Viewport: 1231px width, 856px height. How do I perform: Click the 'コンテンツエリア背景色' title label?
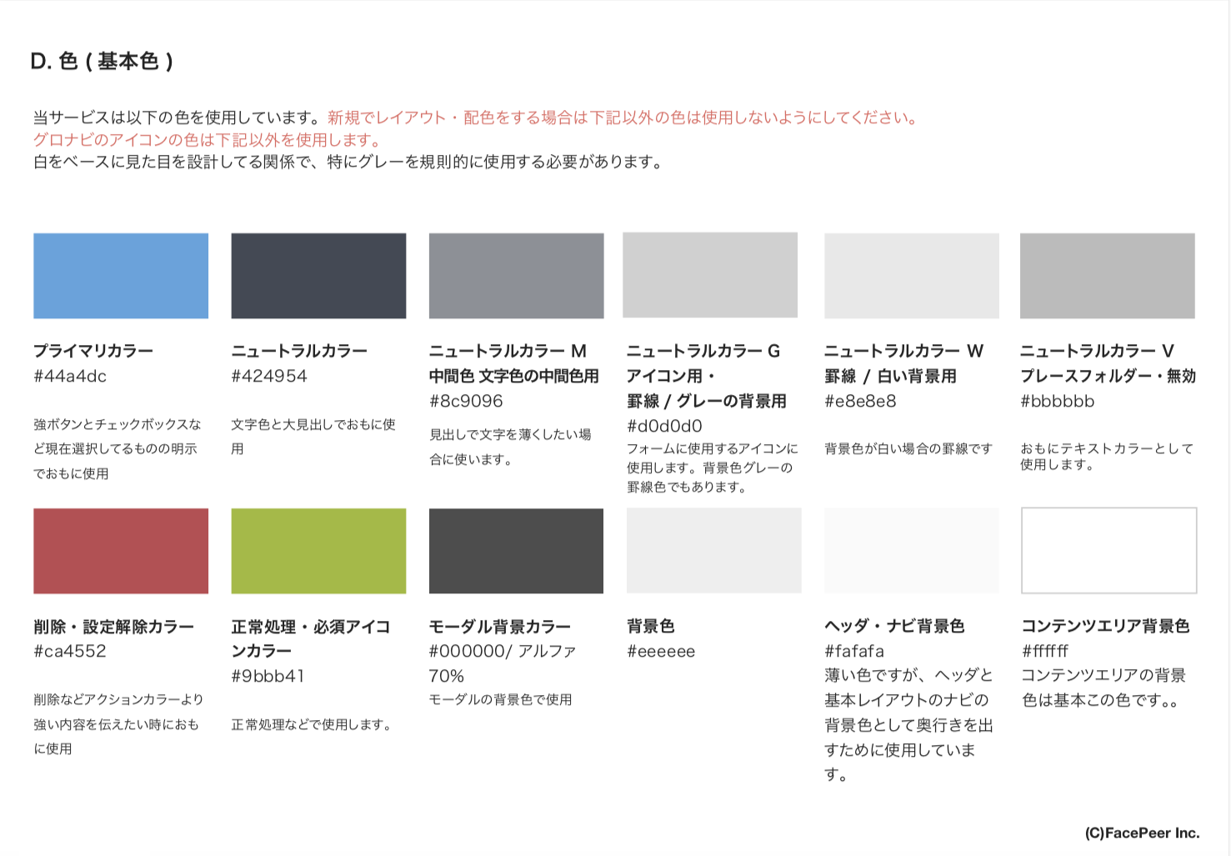pos(1105,626)
